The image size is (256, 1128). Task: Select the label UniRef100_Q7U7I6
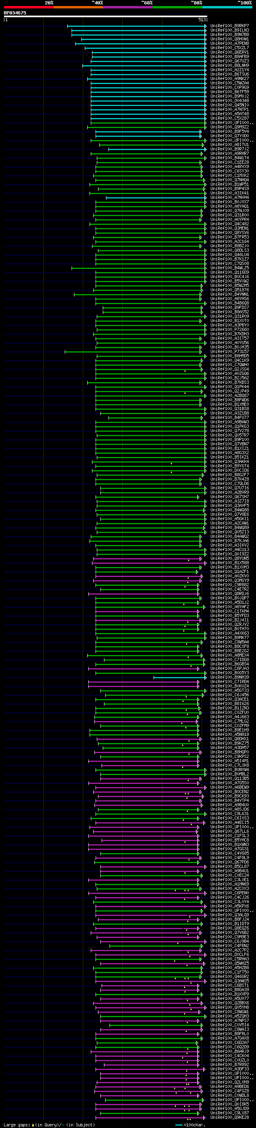(x=230, y=488)
